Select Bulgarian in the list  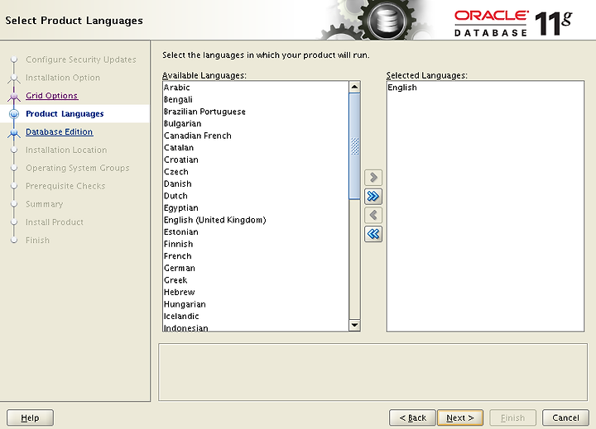coord(256,124)
